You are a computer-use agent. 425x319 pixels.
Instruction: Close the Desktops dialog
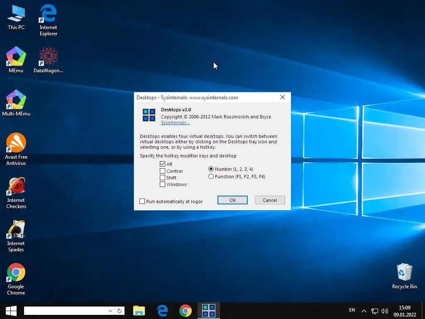pos(282,97)
